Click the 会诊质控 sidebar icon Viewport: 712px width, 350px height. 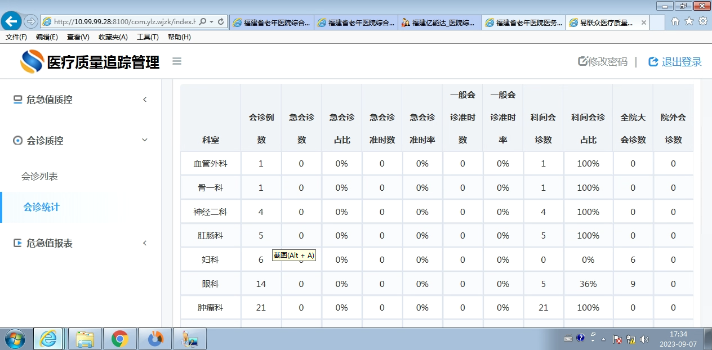[17, 140]
